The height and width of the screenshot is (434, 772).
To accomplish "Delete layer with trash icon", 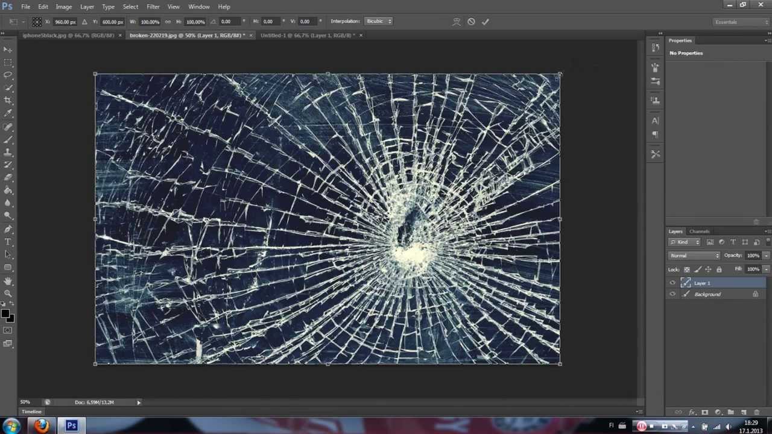I will click(756, 412).
